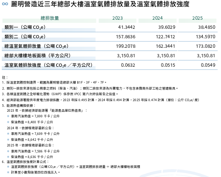Select note 2 about 類別一排放來源
This screenshot has height=177, width=221.
coord(90,88)
